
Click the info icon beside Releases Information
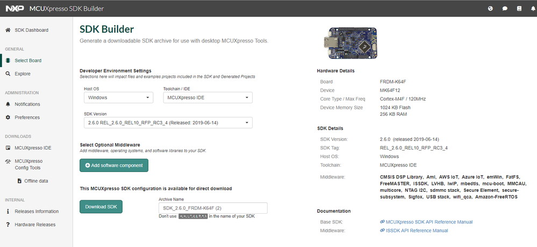click(x=8, y=211)
